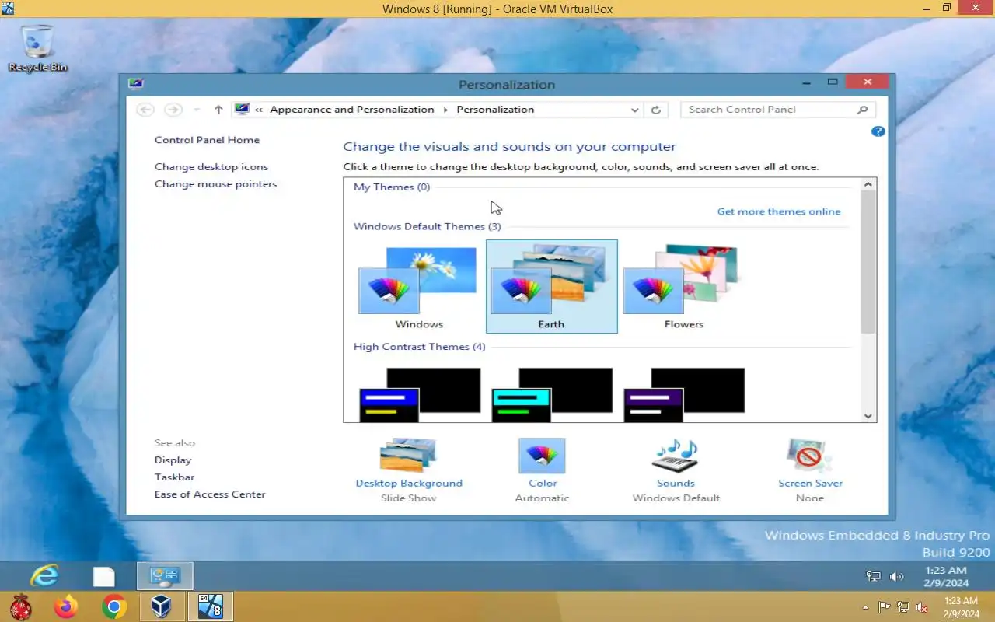Screen dimensions: 995x622
Task: Click the Screen Saver text link
Action: pyautogui.click(x=810, y=483)
